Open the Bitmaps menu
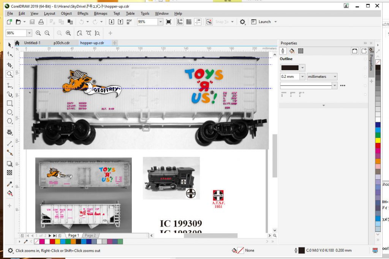The width and height of the screenshot is (389, 259). pyautogui.click(x=100, y=13)
